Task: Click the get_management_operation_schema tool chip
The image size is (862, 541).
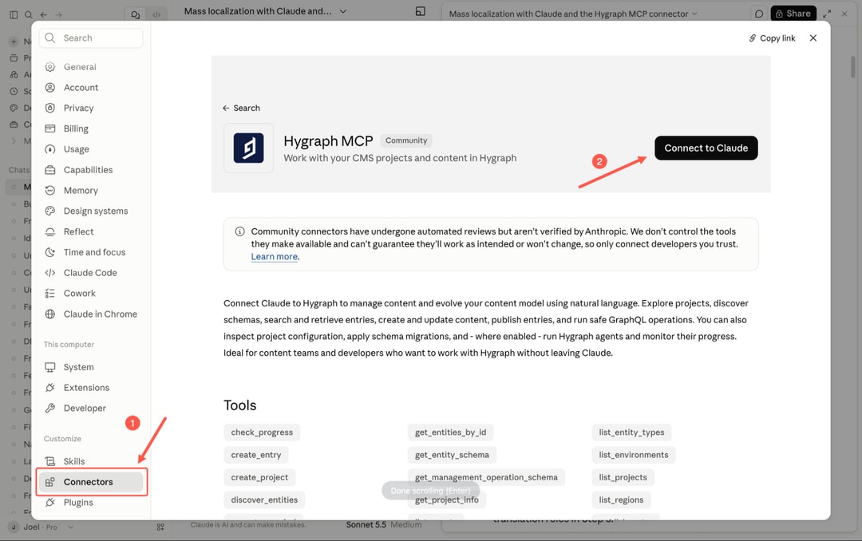Action: tap(486, 478)
